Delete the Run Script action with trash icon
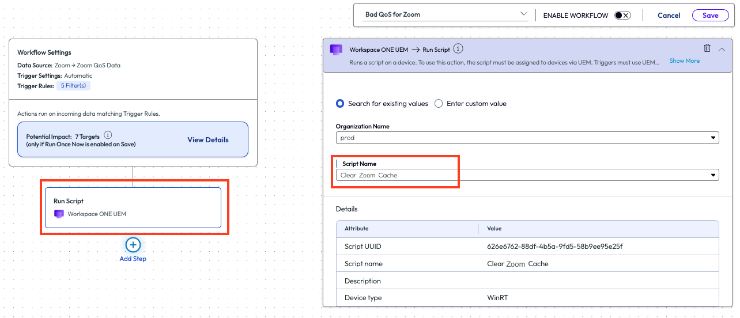This screenshot has width=740, height=318. [707, 49]
